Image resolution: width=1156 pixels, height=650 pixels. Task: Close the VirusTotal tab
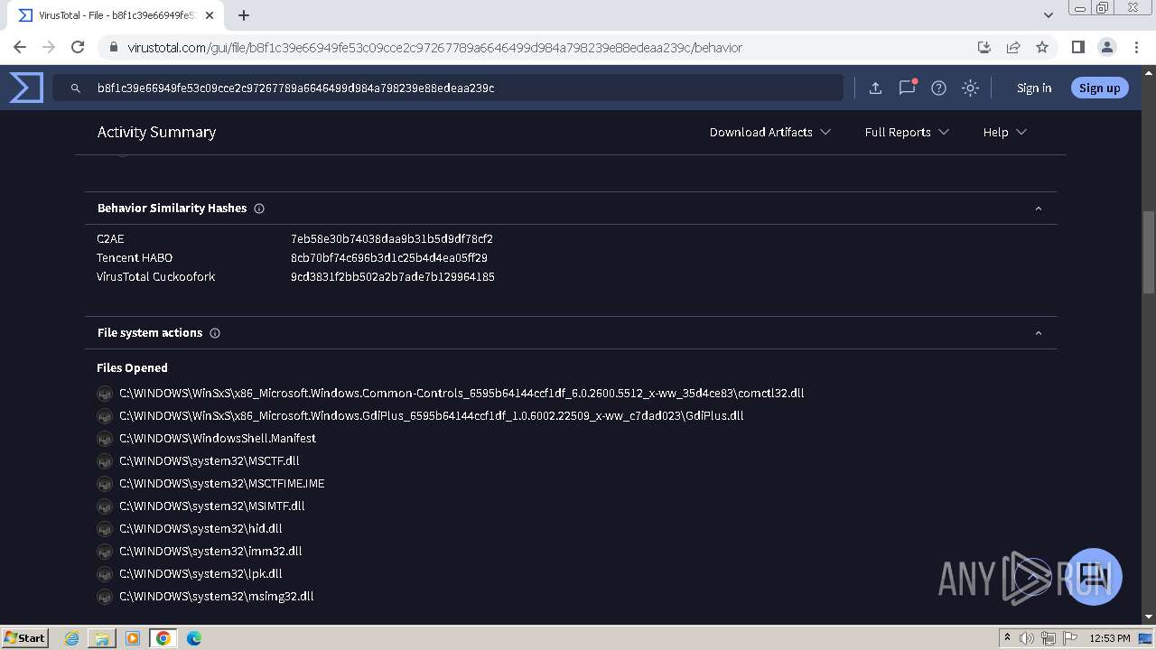[210, 15]
